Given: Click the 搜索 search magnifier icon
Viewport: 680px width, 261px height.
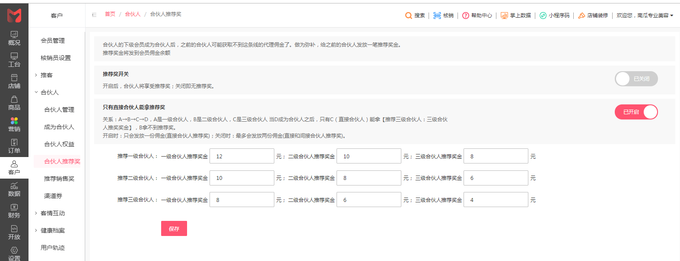Looking at the screenshot, I should [408, 16].
